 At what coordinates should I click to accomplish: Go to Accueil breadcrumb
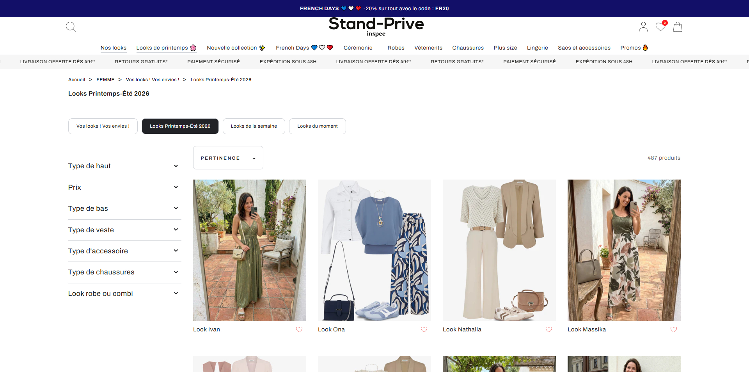click(76, 80)
